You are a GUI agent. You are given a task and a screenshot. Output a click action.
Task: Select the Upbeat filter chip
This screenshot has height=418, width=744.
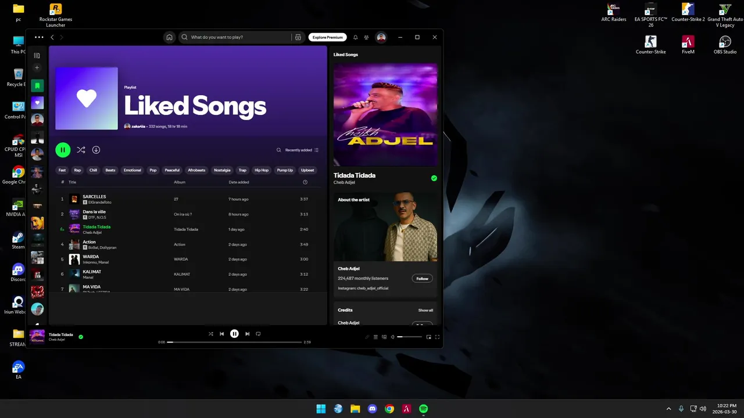pos(307,170)
